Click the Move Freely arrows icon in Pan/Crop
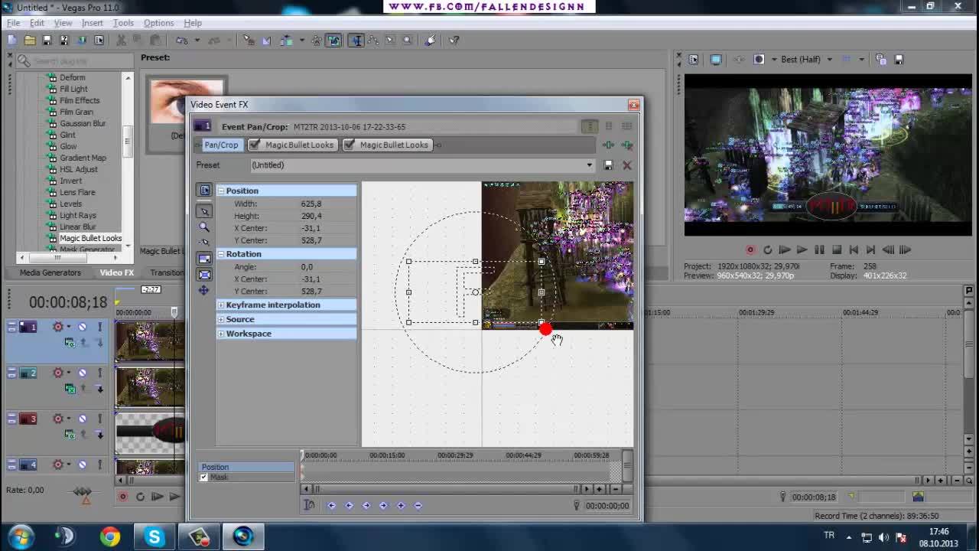 (x=204, y=291)
